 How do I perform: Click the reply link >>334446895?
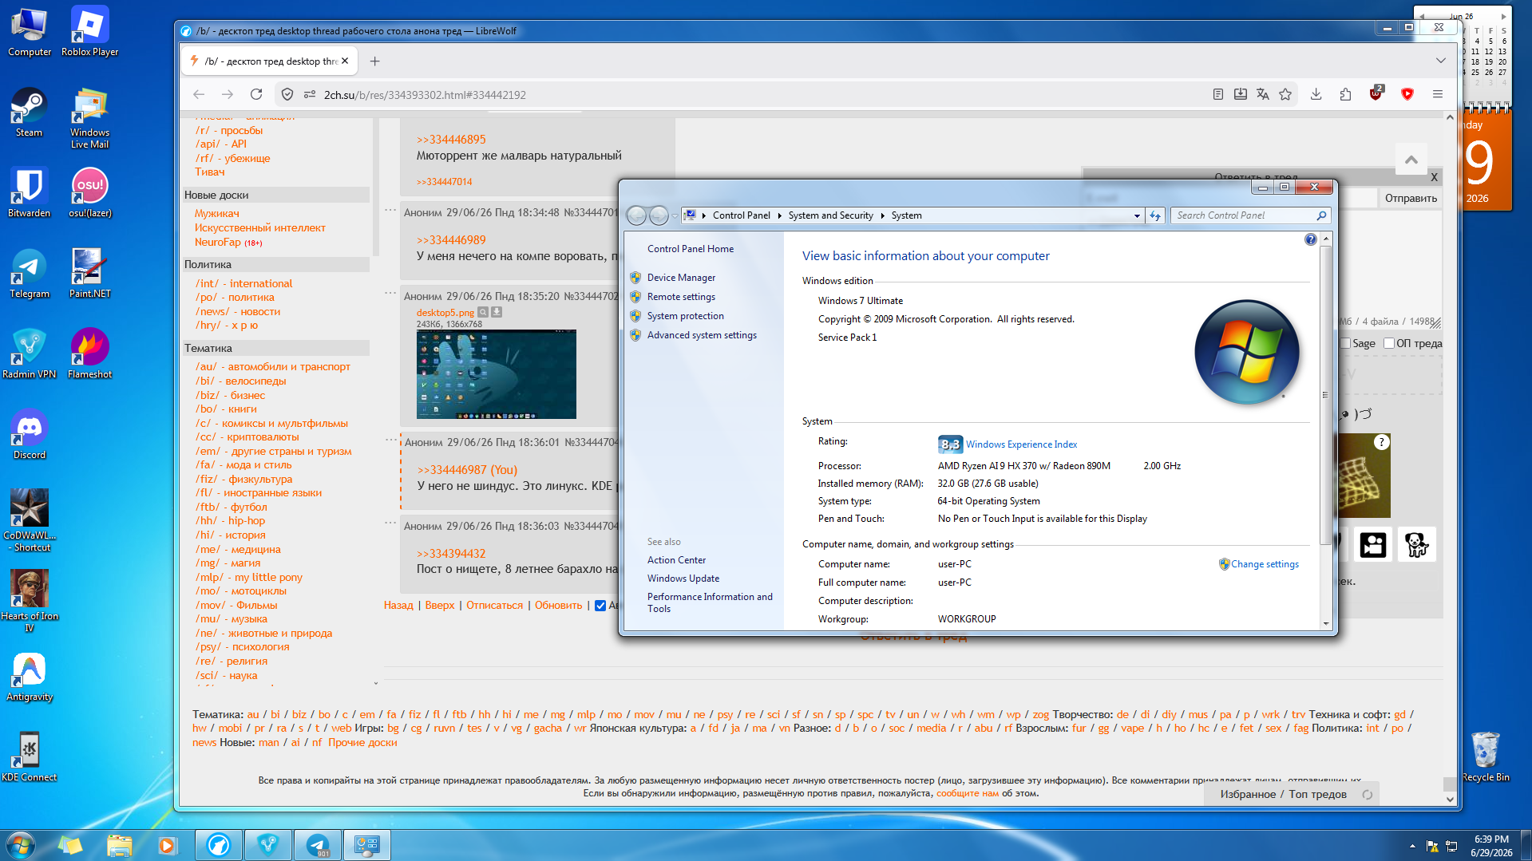click(450, 140)
